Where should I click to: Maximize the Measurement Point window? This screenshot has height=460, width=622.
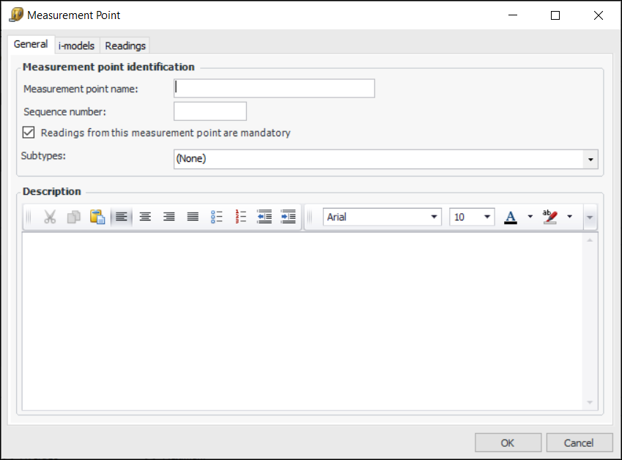click(x=555, y=15)
